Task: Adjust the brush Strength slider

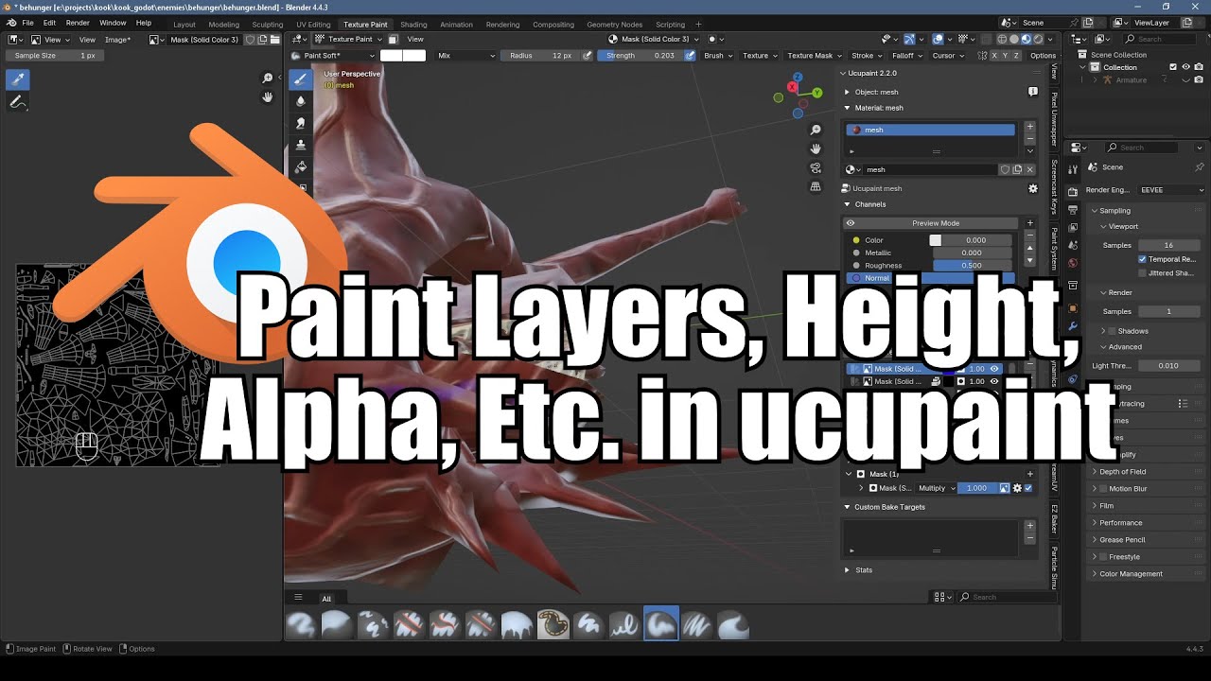Action: click(641, 56)
